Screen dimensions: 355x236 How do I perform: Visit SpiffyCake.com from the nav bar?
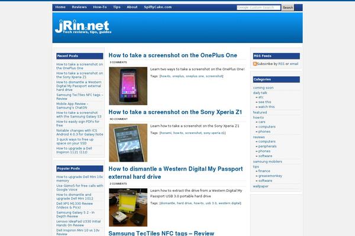click(158, 7)
